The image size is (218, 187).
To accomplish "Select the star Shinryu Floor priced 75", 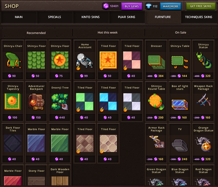I will coord(60,60).
